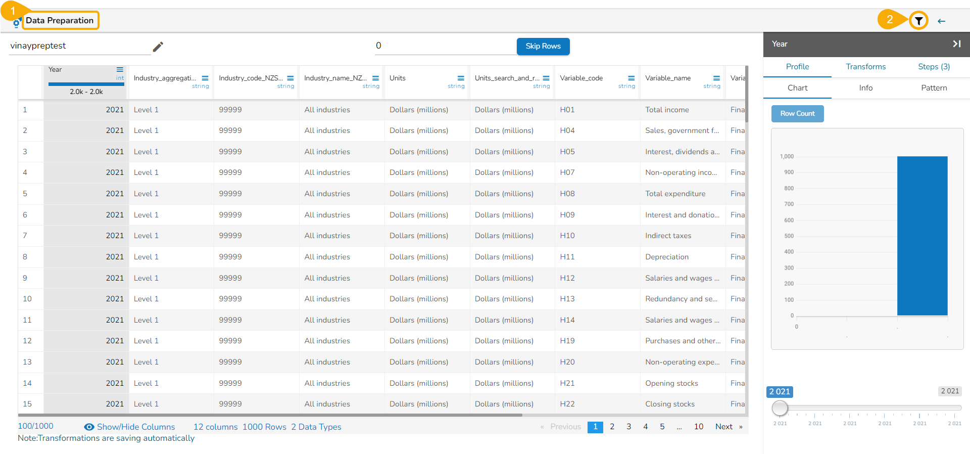
Task: Collapse the Year side panel
Action: pos(956,44)
